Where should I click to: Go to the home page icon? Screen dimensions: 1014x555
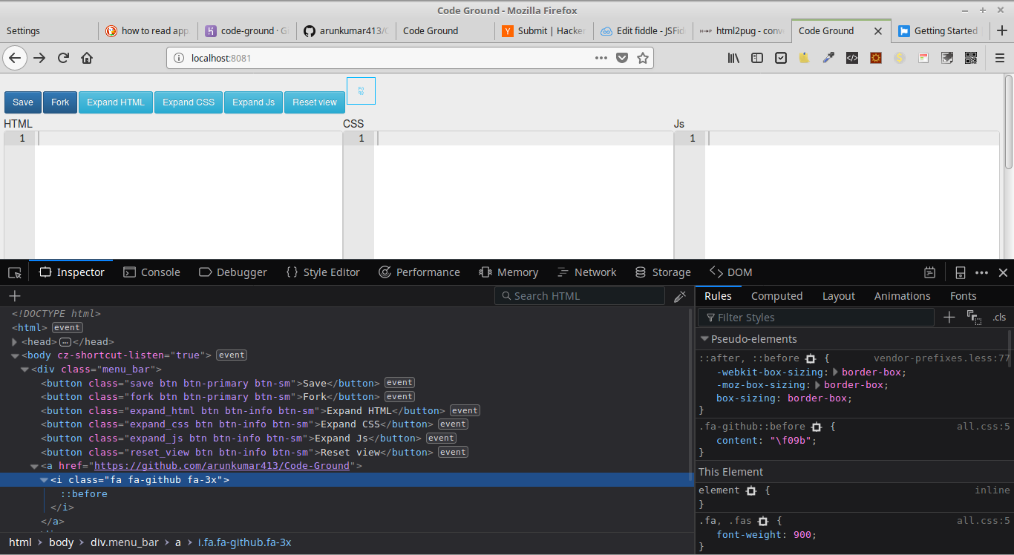click(x=87, y=58)
